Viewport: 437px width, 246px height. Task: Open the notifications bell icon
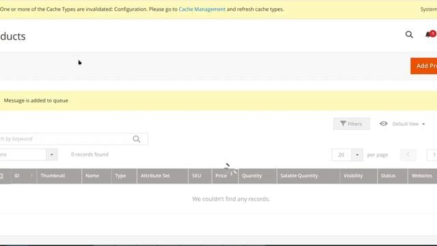(x=428, y=35)
